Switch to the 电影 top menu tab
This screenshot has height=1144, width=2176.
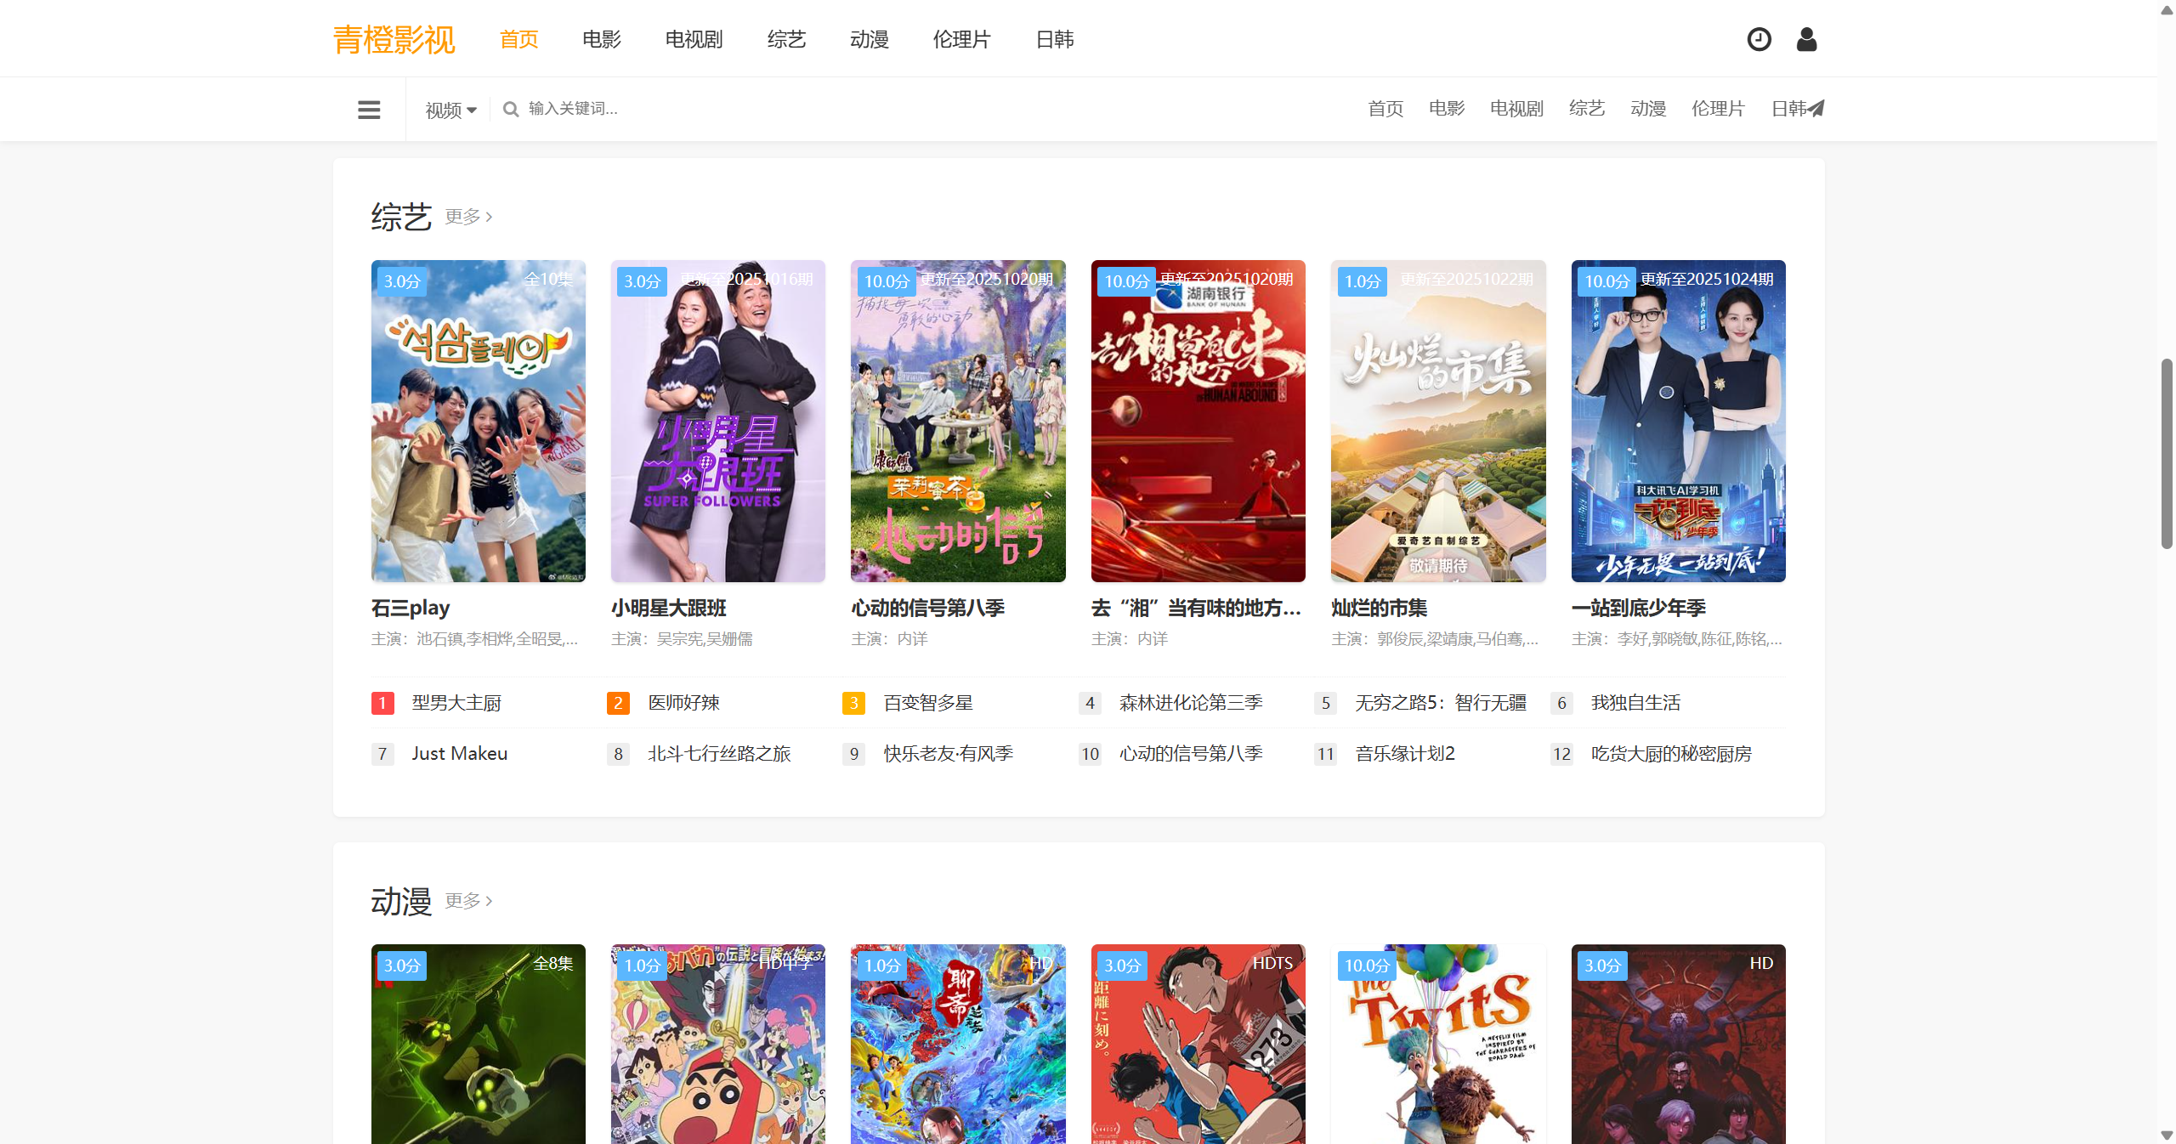click(x=601, y=39)
